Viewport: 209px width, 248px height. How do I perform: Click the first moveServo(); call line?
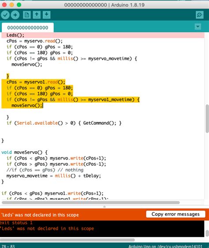(27, 65)
